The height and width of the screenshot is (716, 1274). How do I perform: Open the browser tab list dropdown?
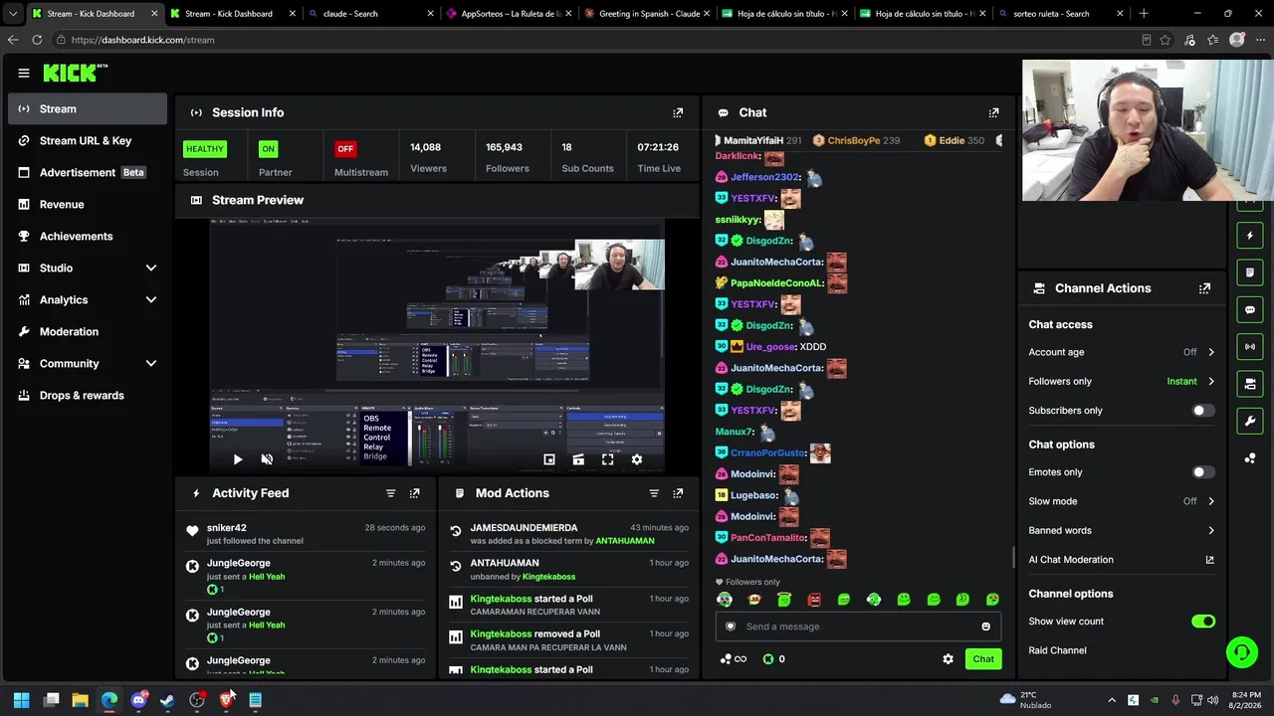(13, 14)
